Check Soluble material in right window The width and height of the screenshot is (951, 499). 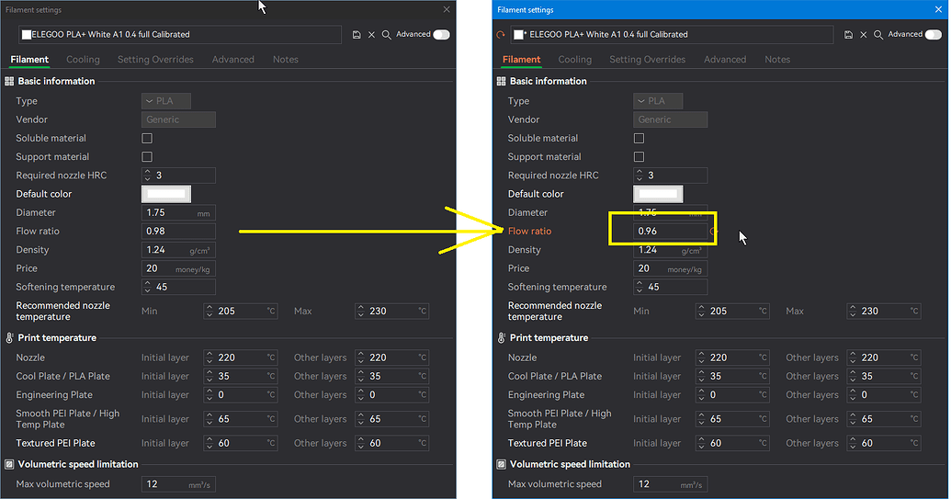[x=639, y=138]
